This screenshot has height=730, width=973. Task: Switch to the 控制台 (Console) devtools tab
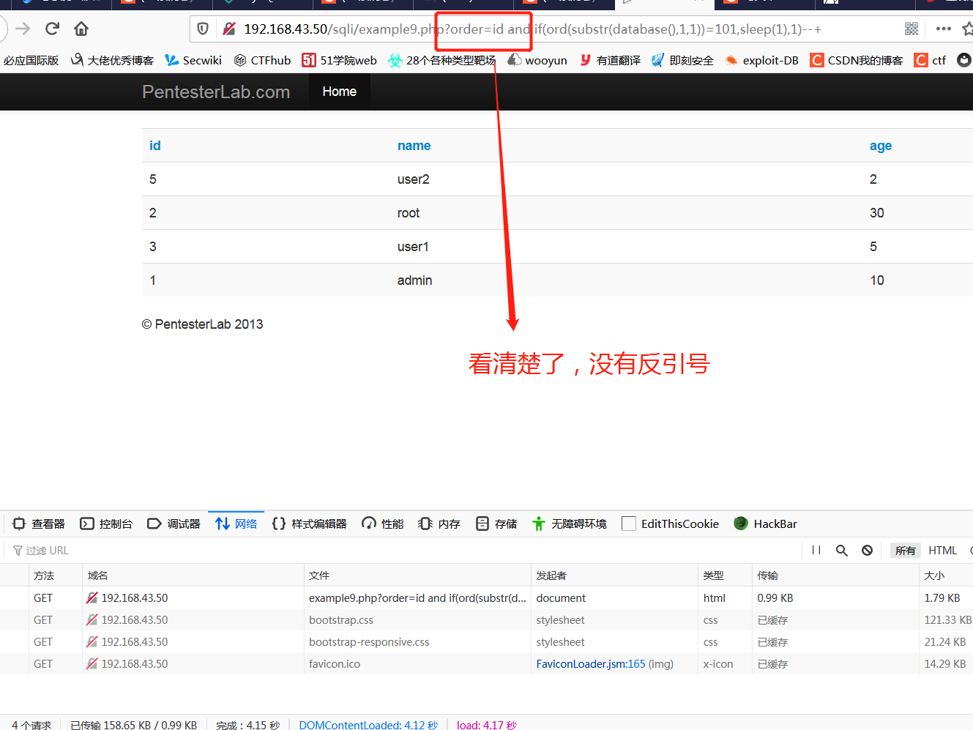coord(107,524)
